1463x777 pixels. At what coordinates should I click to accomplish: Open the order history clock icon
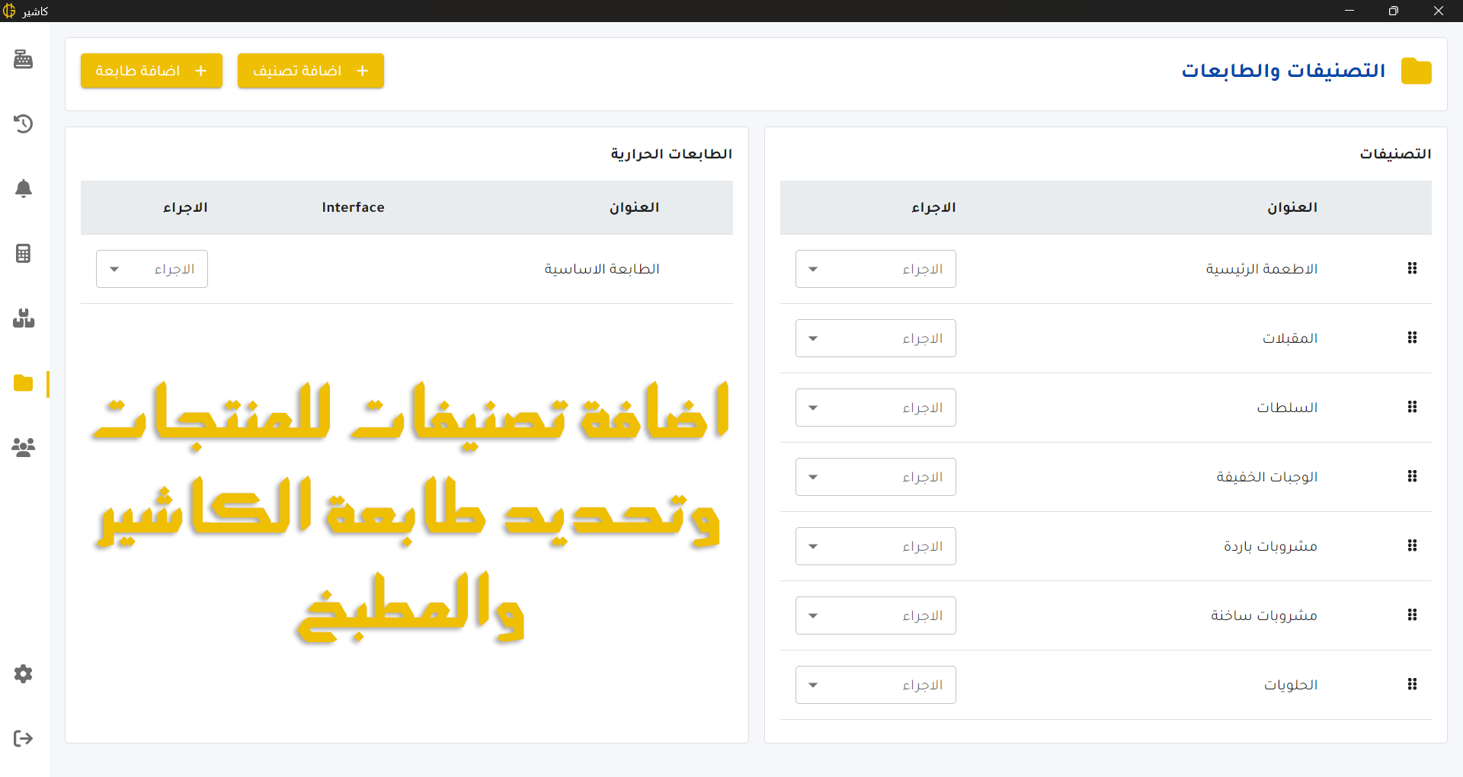point(24,123)
